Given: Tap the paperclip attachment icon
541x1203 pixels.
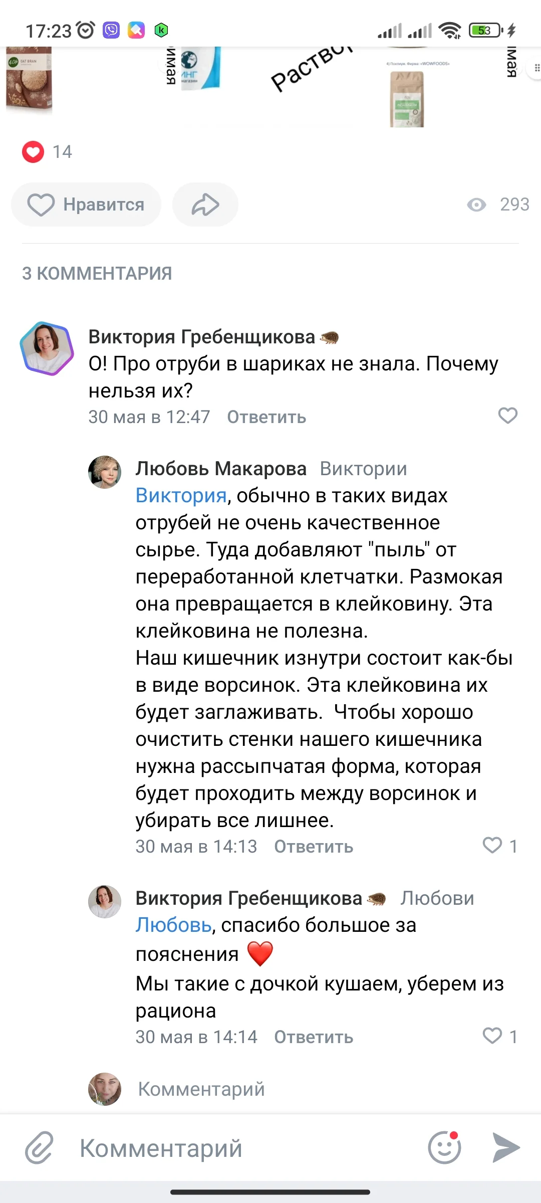Looking at the screenshot, I should pos(39,1147).
